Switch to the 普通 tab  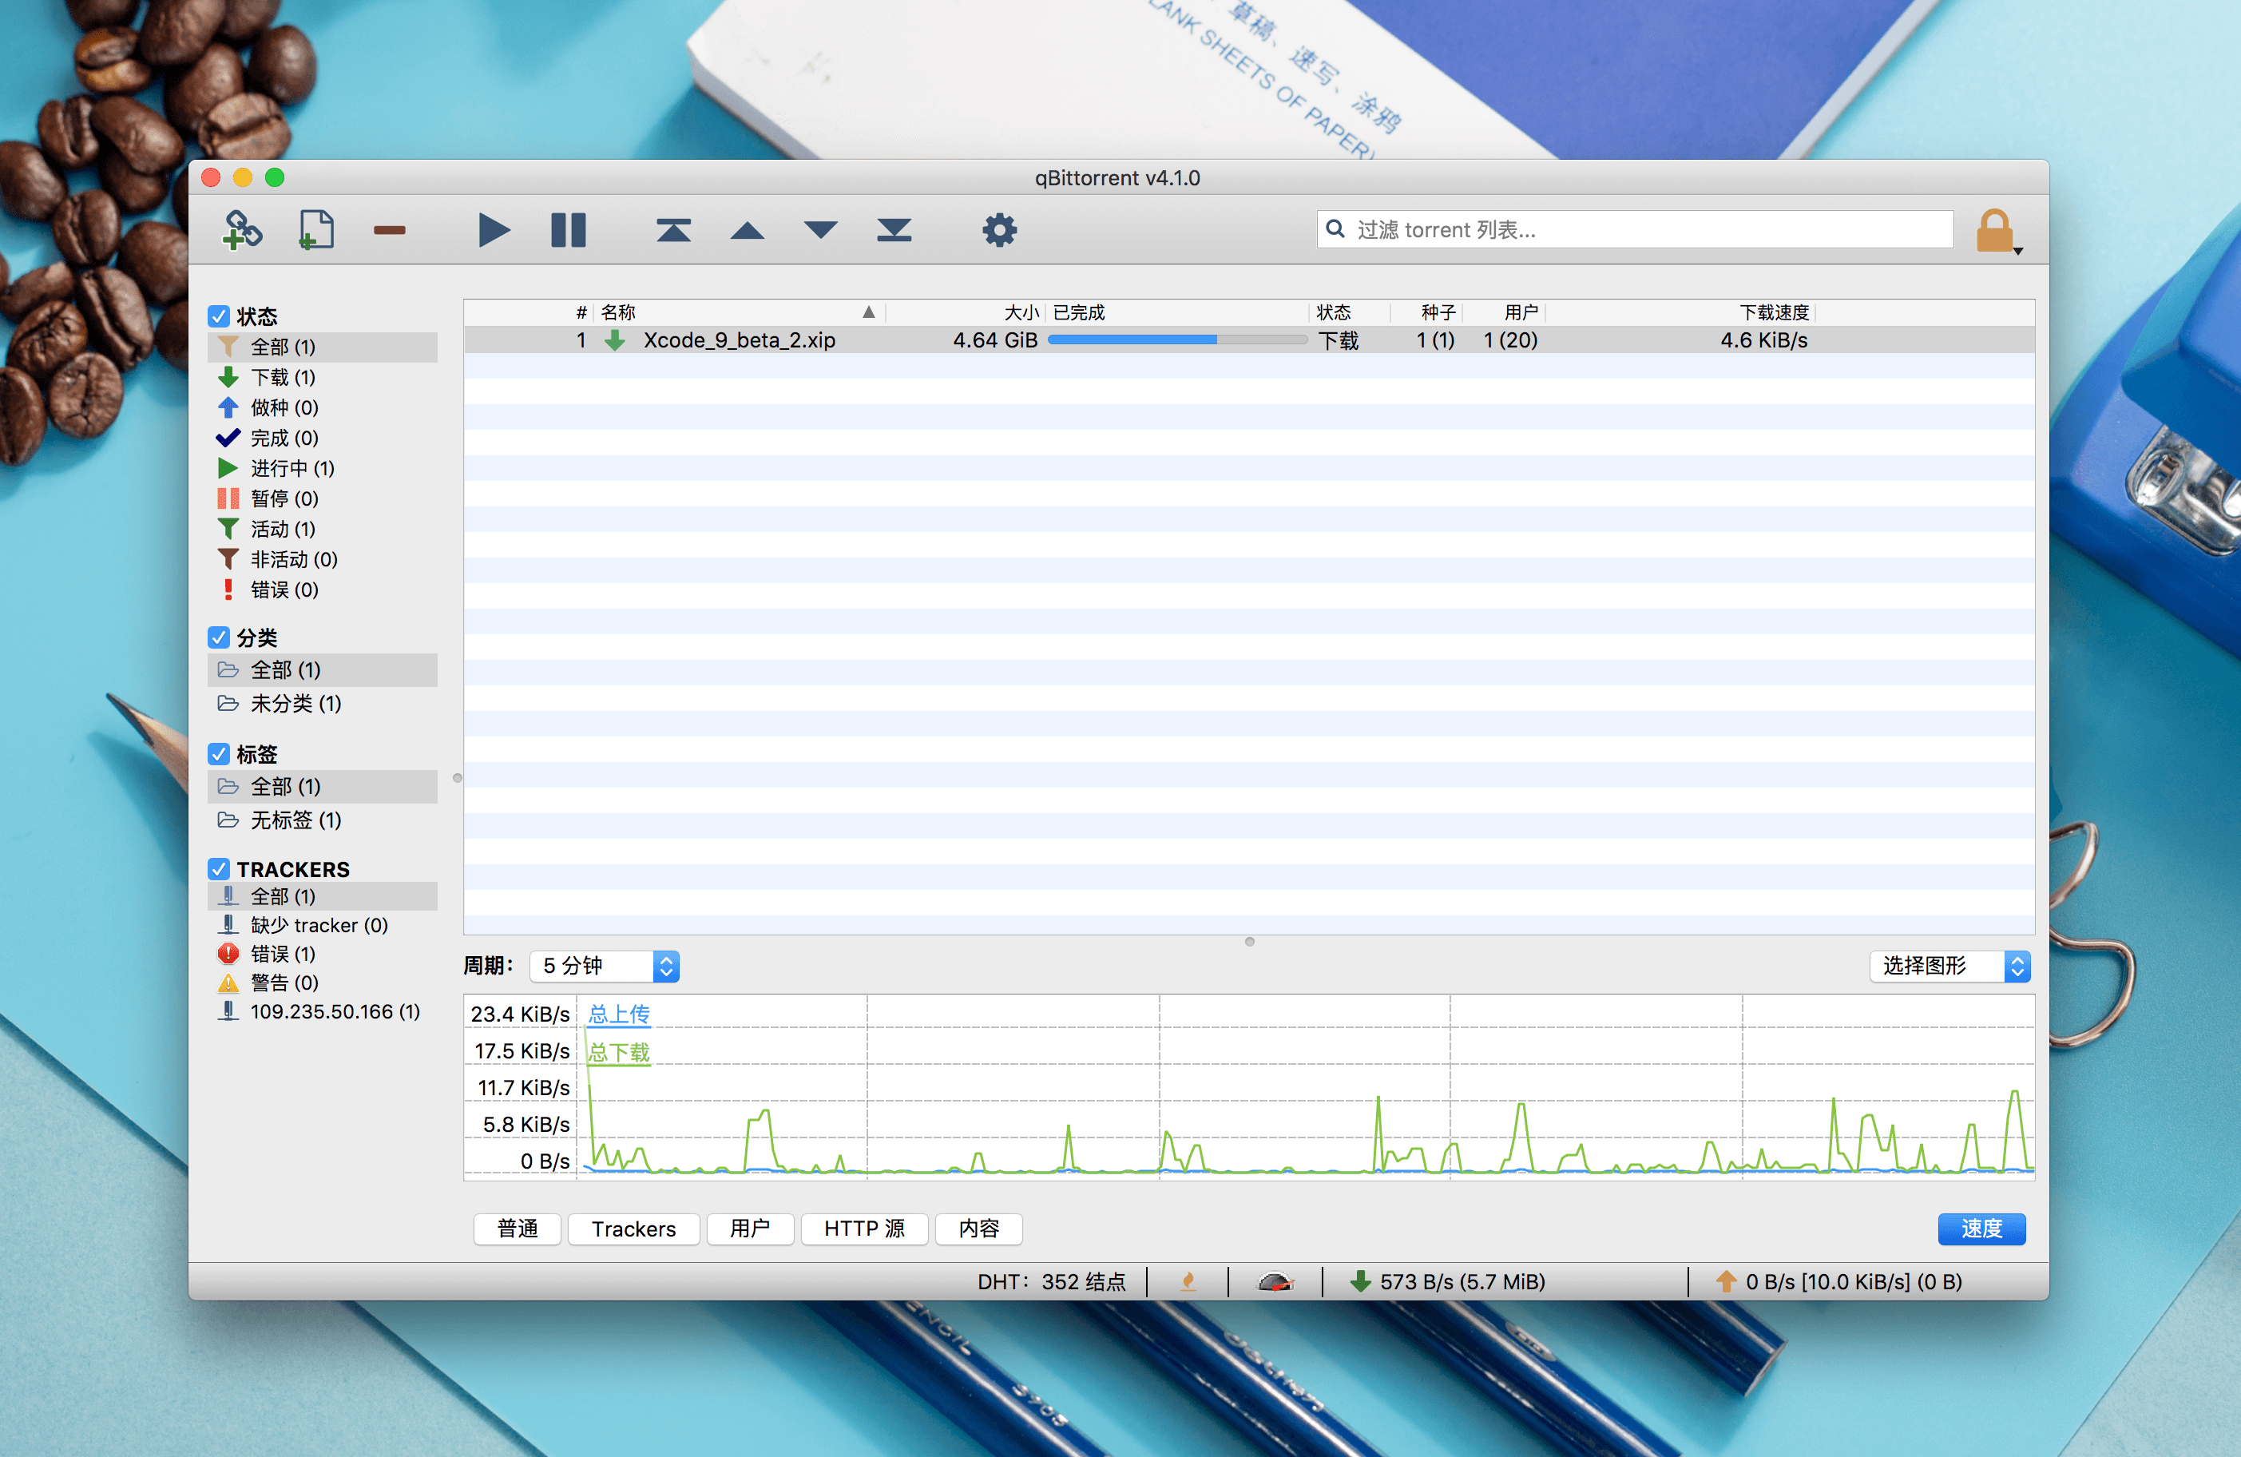pos(517,1228)
